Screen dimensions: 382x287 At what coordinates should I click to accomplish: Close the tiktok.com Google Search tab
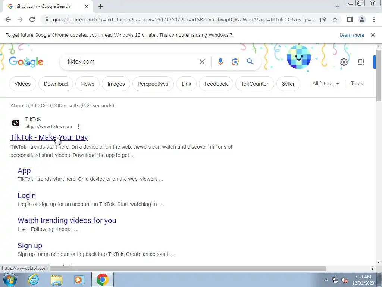[87, 6]
